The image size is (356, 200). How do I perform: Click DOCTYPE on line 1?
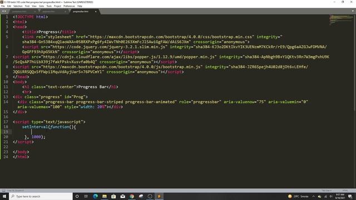pyautogui.click(x=26, y=17)
